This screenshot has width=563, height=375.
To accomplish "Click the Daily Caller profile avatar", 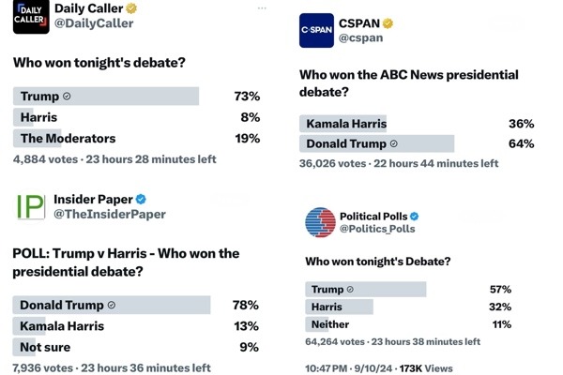I will click(x=31, y=17).
